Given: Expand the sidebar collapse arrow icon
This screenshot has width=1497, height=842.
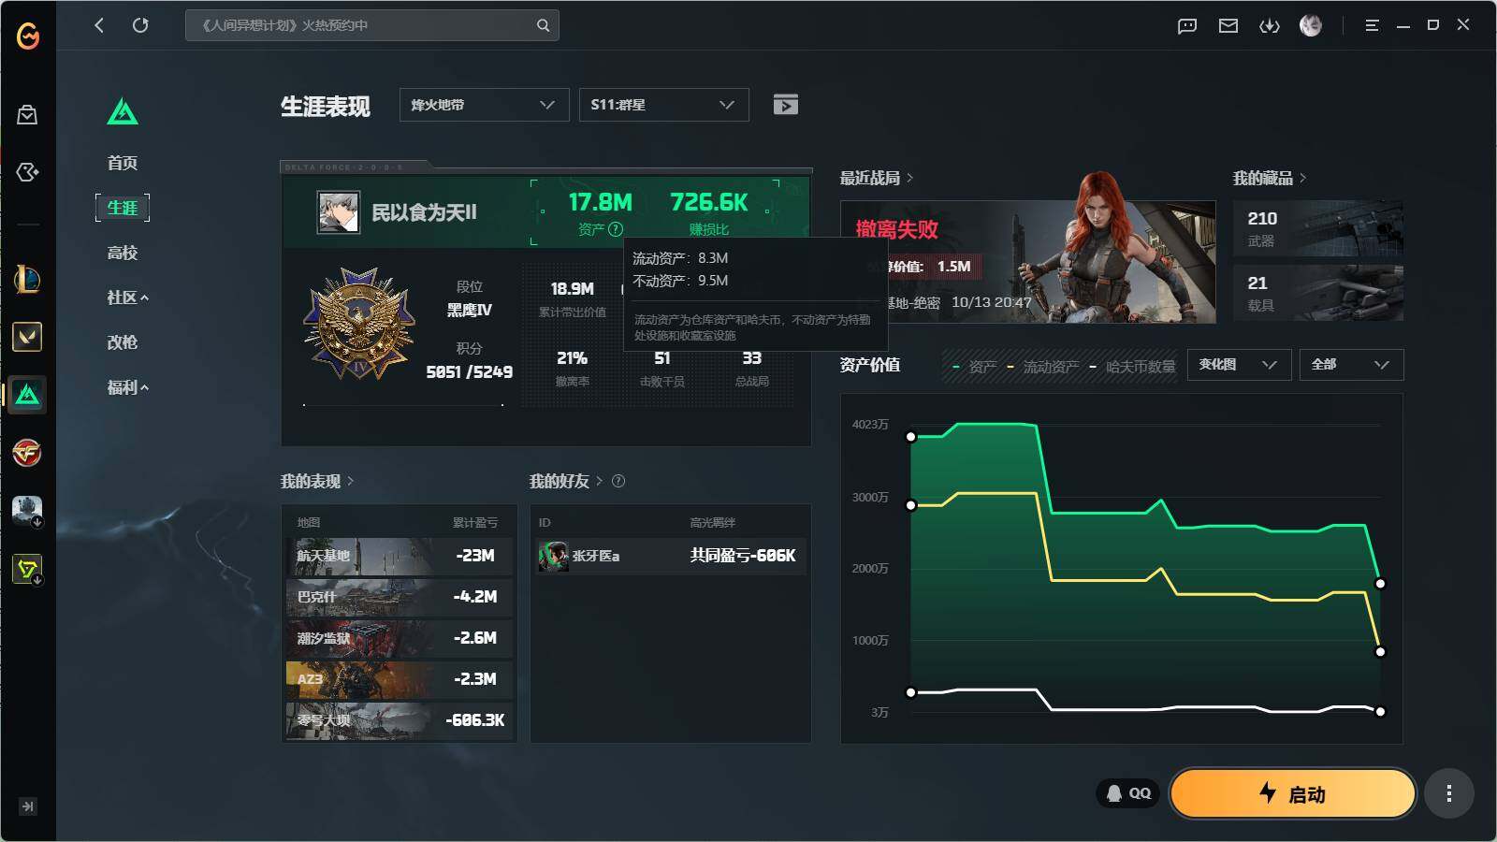Looking at the screenshot, I should coord(28,806).
